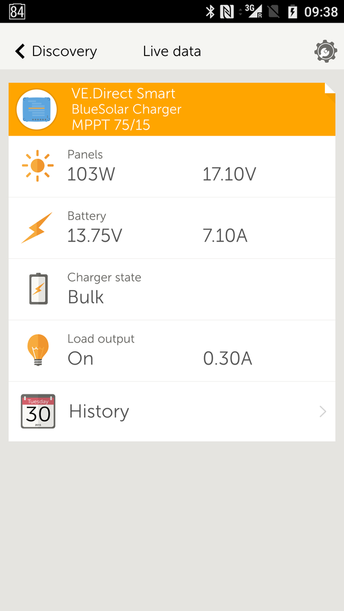This screenshot has height=611, width=344.
Task: Tap the back arrow beside Discovery
Action: pos(20,51)
